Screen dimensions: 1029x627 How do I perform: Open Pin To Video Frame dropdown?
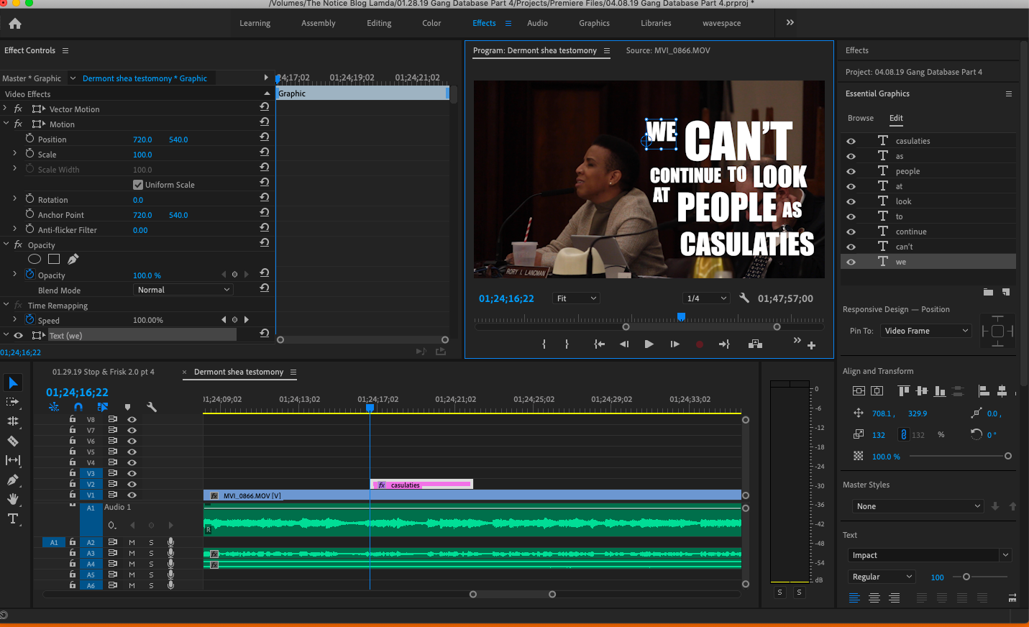click(x=926, y=331)
